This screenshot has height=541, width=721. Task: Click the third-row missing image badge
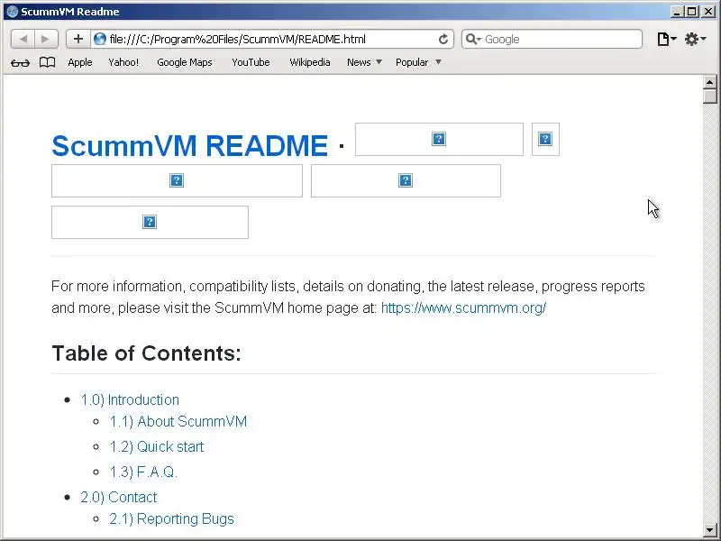click(x=150, y=222)
